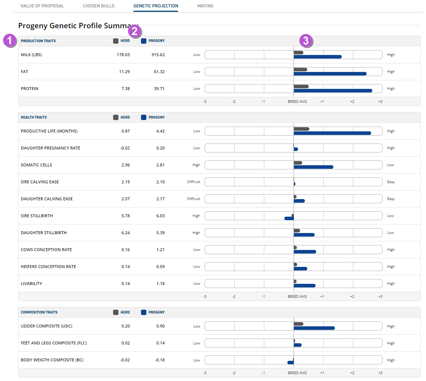Click the blue progeny bar for Milk (LBS)
The image size is (426, 381).
(317, 57)
